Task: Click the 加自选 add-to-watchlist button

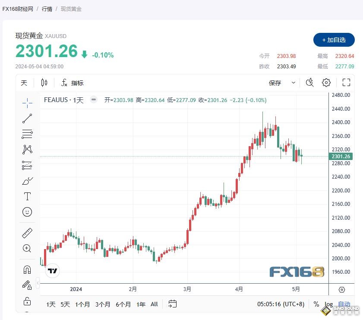Action: pos(334,40)
